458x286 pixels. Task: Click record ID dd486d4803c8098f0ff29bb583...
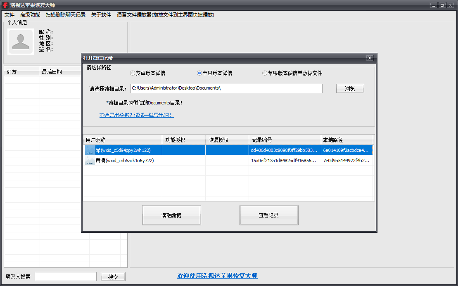click(284, 150)
